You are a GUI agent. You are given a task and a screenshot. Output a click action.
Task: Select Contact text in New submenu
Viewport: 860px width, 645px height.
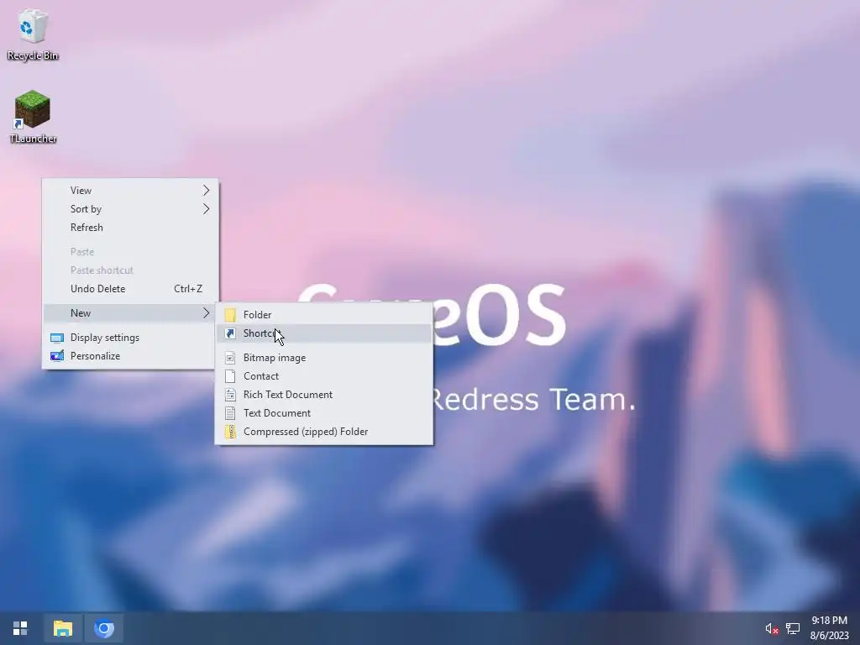click(x=261, y=376)
